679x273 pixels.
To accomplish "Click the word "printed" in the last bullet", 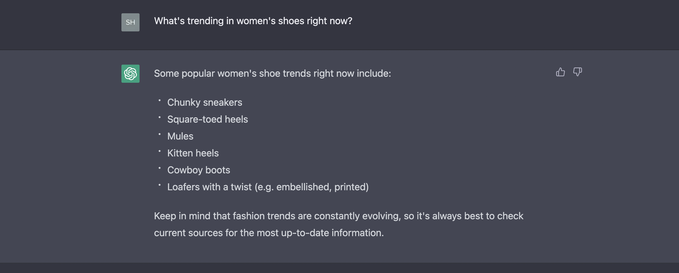I will click(350, 187).
